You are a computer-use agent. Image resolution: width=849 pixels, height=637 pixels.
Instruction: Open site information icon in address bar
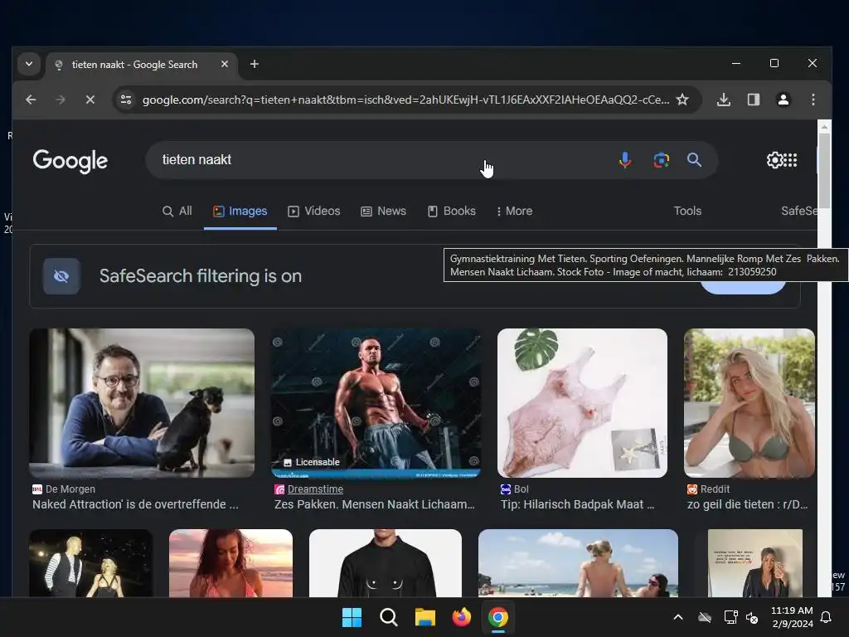(126, 100)
